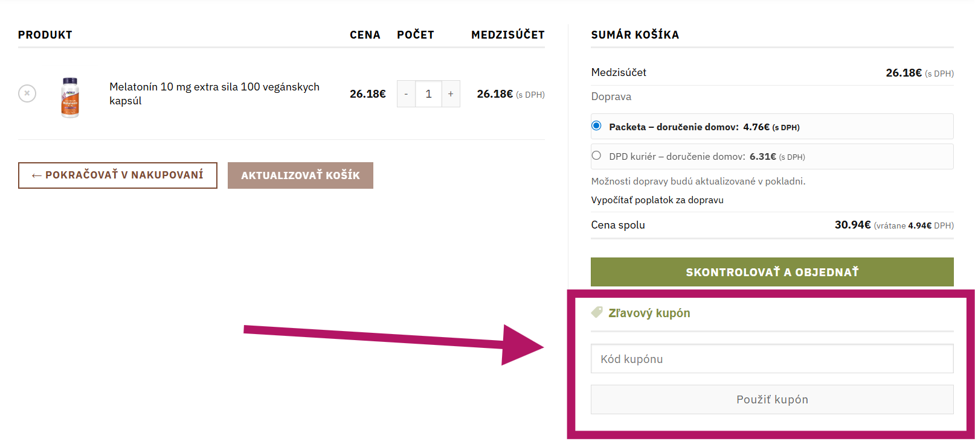
Task: Click the quantity value field showing 1
Action: click(428, 93)
